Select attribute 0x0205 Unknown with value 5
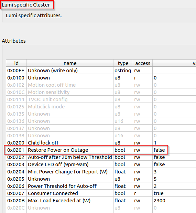Image resolution: width=196 pixels, height=213 pixels. (x=101, y=179)
